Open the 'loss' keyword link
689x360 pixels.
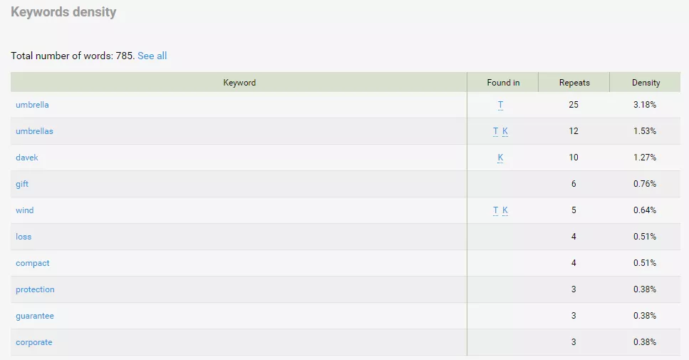click(x=24, y=237)
